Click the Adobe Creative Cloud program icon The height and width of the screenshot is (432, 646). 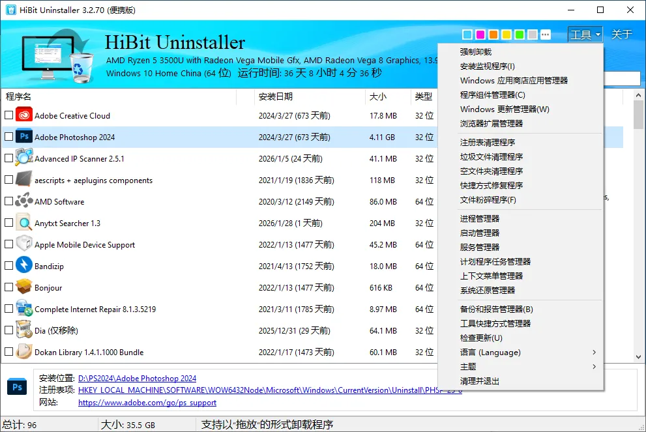24,115
